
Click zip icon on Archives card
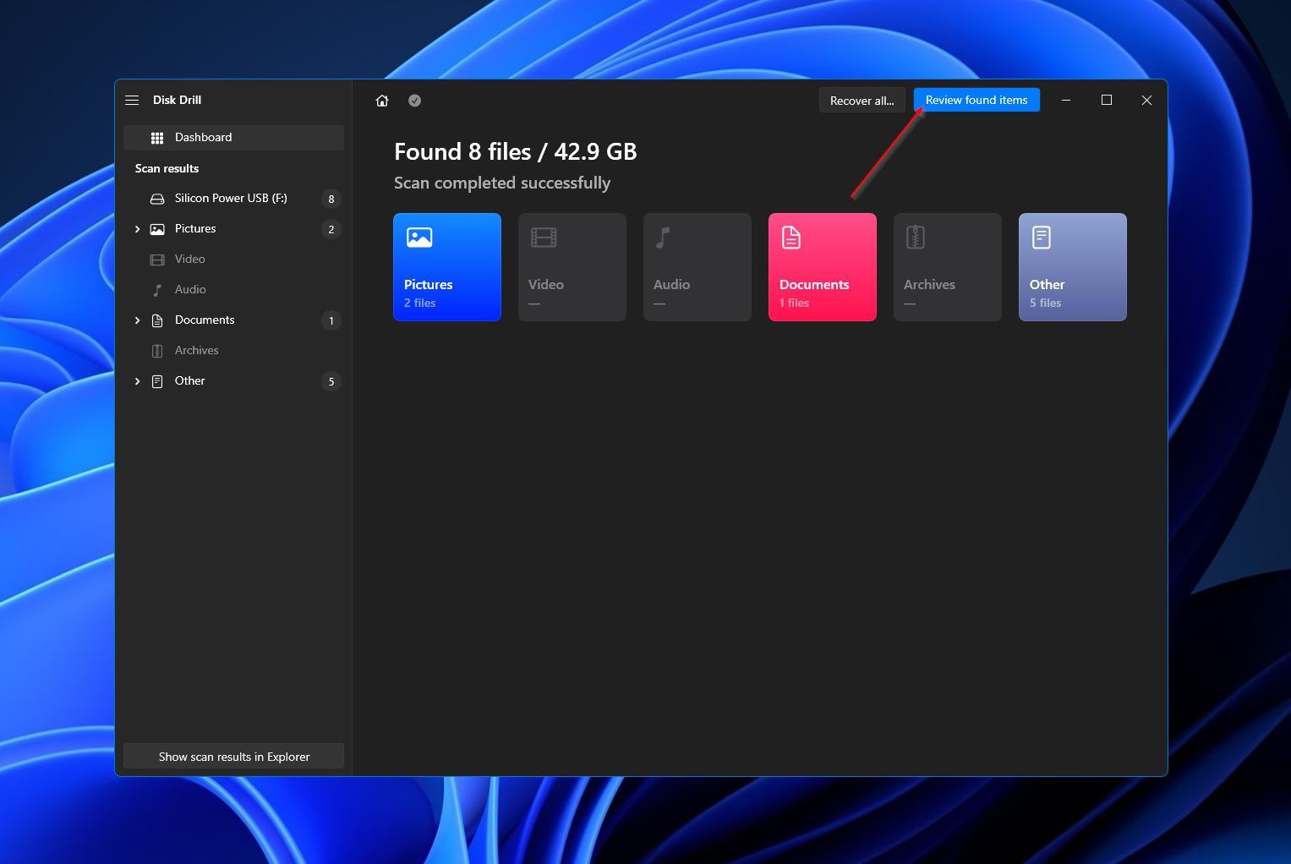coord(916,238)
